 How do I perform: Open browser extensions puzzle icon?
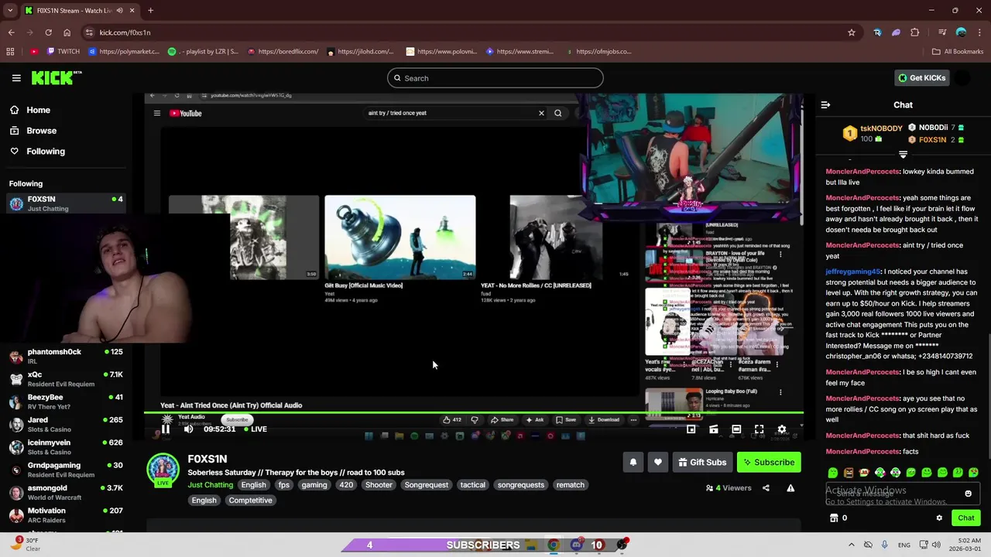(915, 32)
